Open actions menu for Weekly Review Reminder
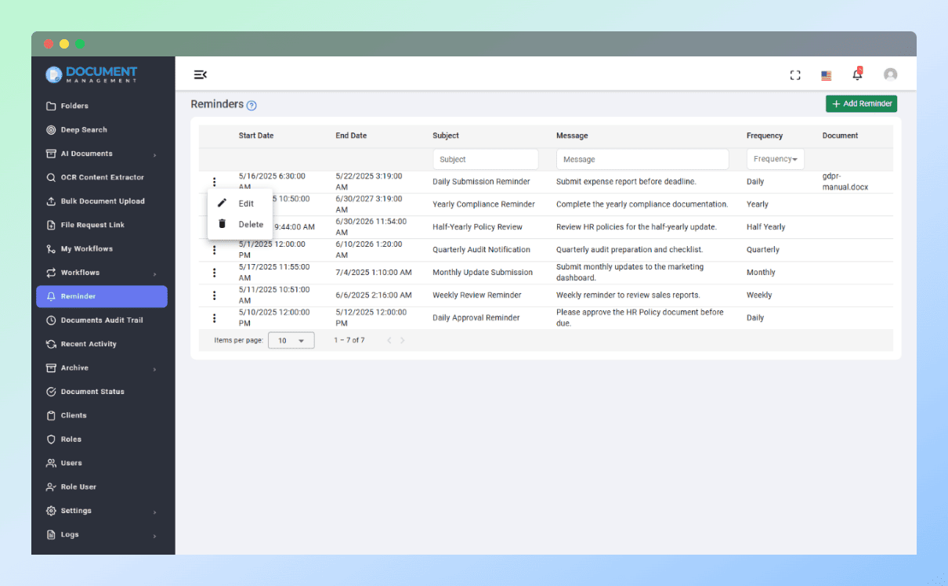948x586 pixels. tap(214, 295)
